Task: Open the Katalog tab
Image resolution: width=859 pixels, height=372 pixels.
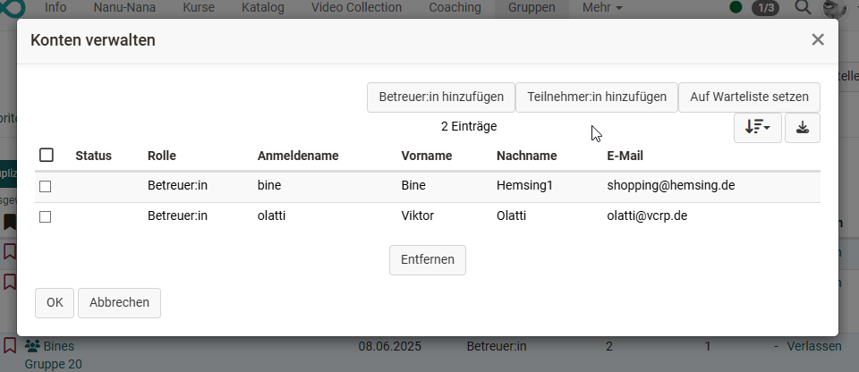Action: 262,8
